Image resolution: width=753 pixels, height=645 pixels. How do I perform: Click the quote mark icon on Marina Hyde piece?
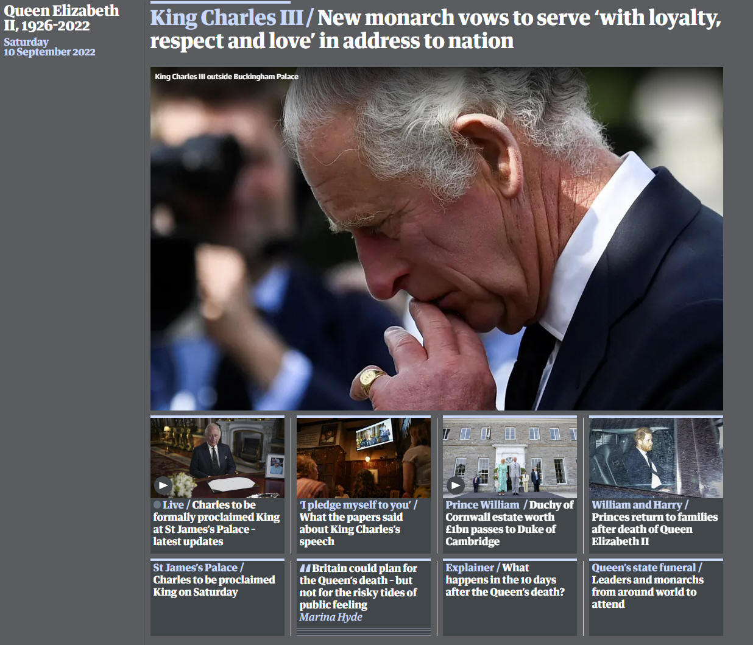point(305,568)
